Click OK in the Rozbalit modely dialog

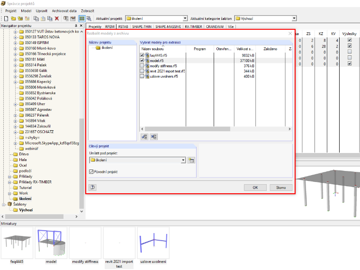255,188
